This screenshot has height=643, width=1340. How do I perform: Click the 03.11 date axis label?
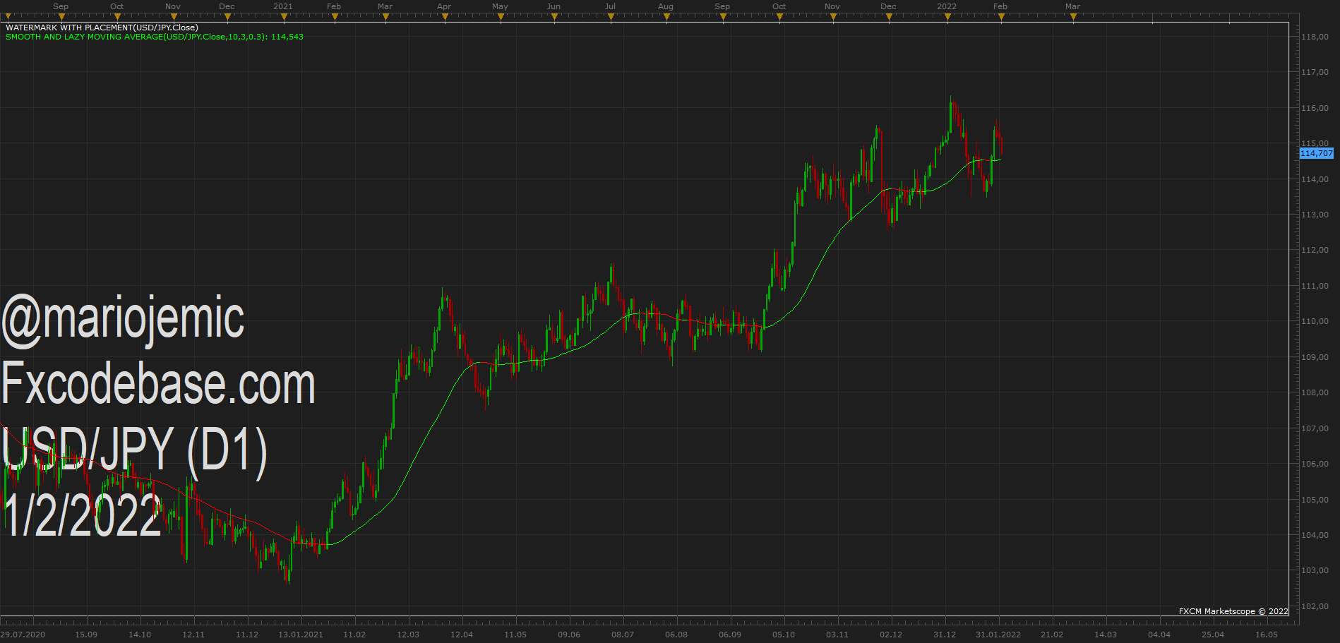837,635
